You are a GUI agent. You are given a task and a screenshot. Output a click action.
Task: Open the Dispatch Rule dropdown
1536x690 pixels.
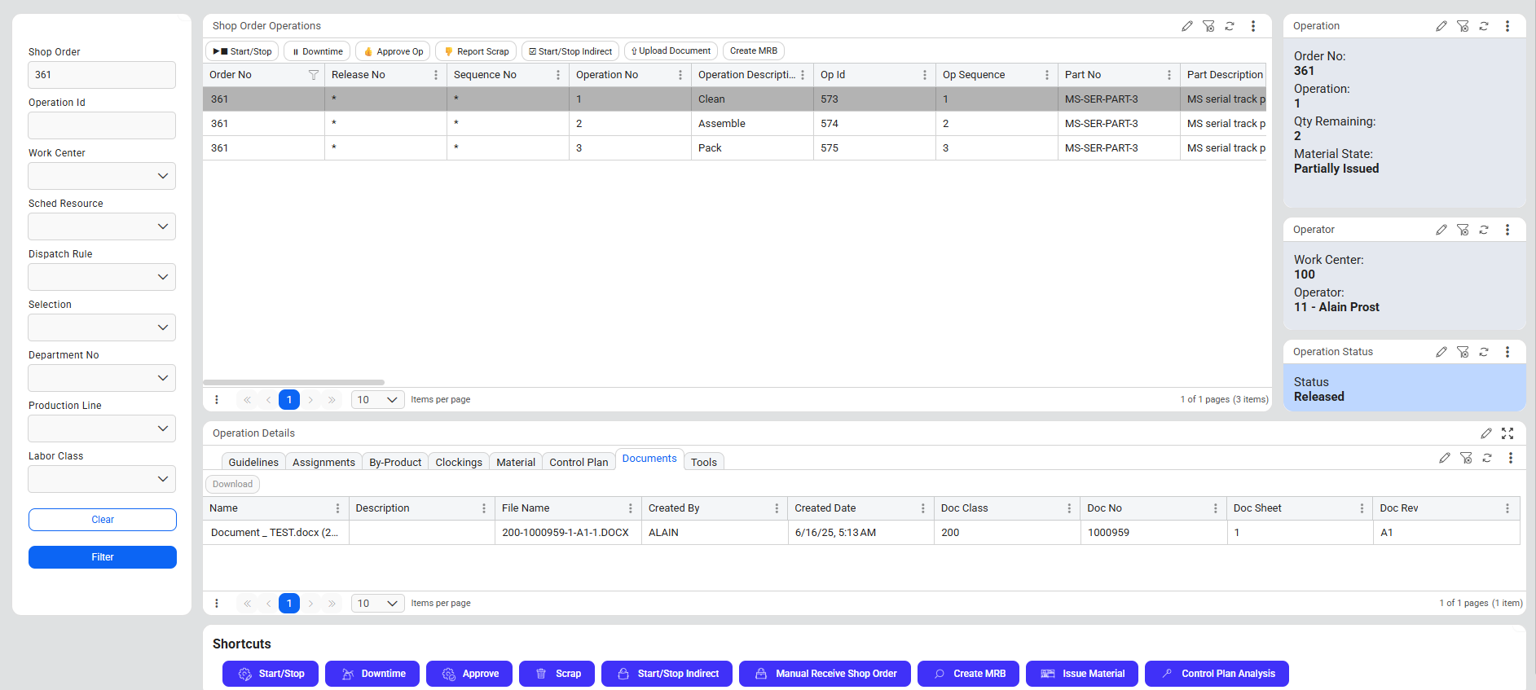point(102,277)
